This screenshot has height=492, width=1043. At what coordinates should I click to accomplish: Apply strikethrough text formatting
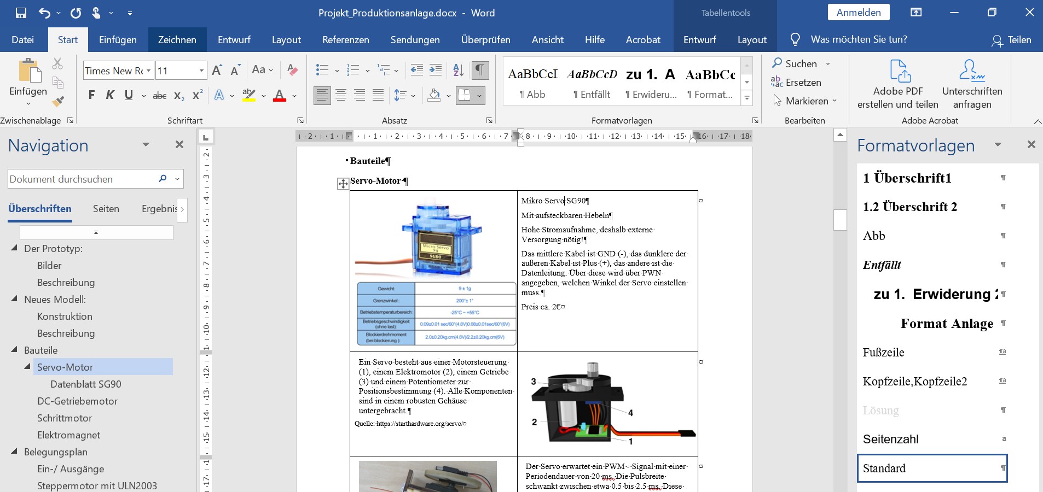tap(159, 96)
